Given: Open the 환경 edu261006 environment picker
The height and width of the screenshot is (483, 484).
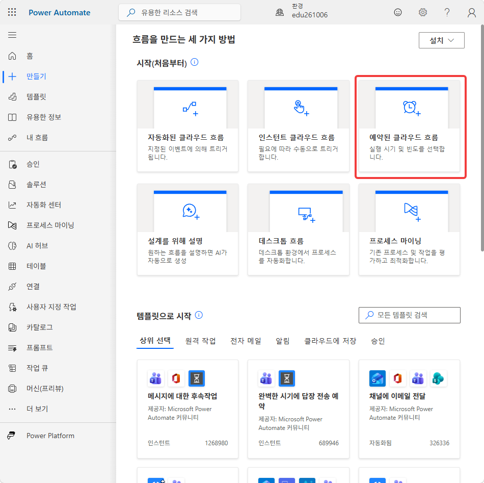Looking at the screenshot, I should click(x=302, y=11).
